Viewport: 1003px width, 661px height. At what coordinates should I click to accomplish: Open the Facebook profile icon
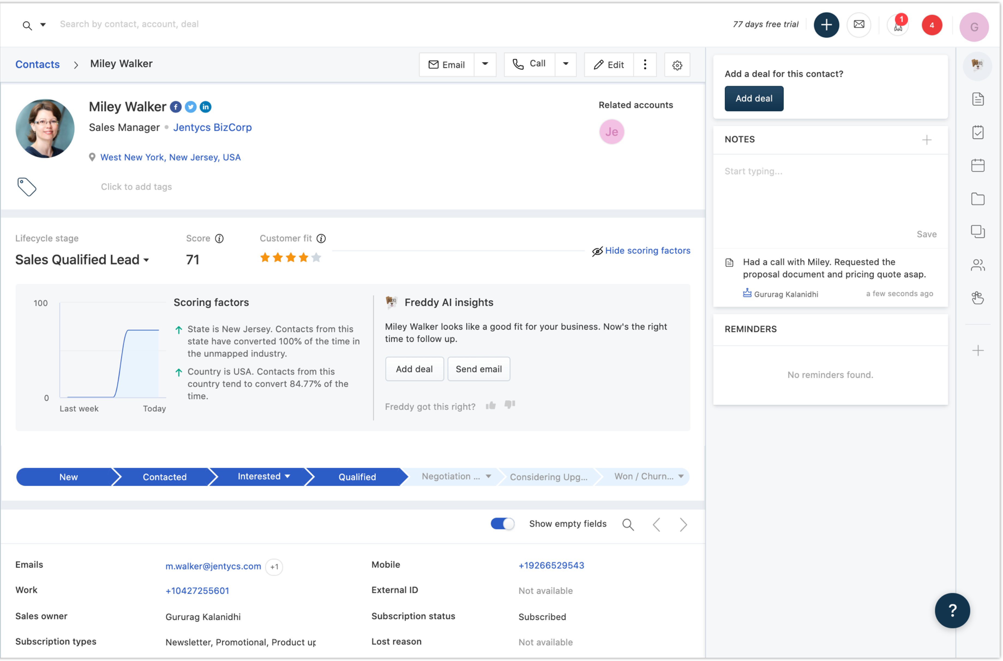click(176, 107)
